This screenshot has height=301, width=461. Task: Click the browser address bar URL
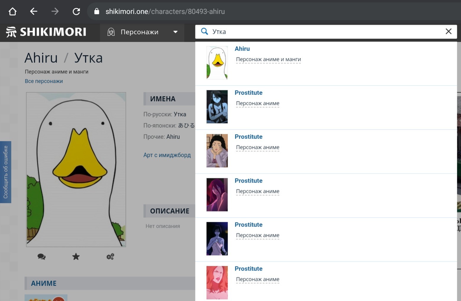tap(165, 12)
